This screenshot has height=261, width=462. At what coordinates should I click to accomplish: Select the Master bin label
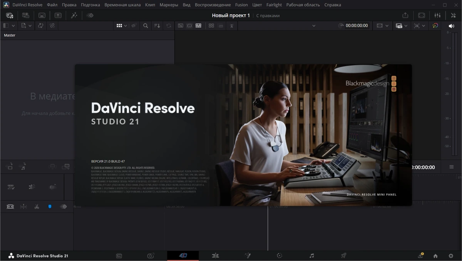click(10, 35)
